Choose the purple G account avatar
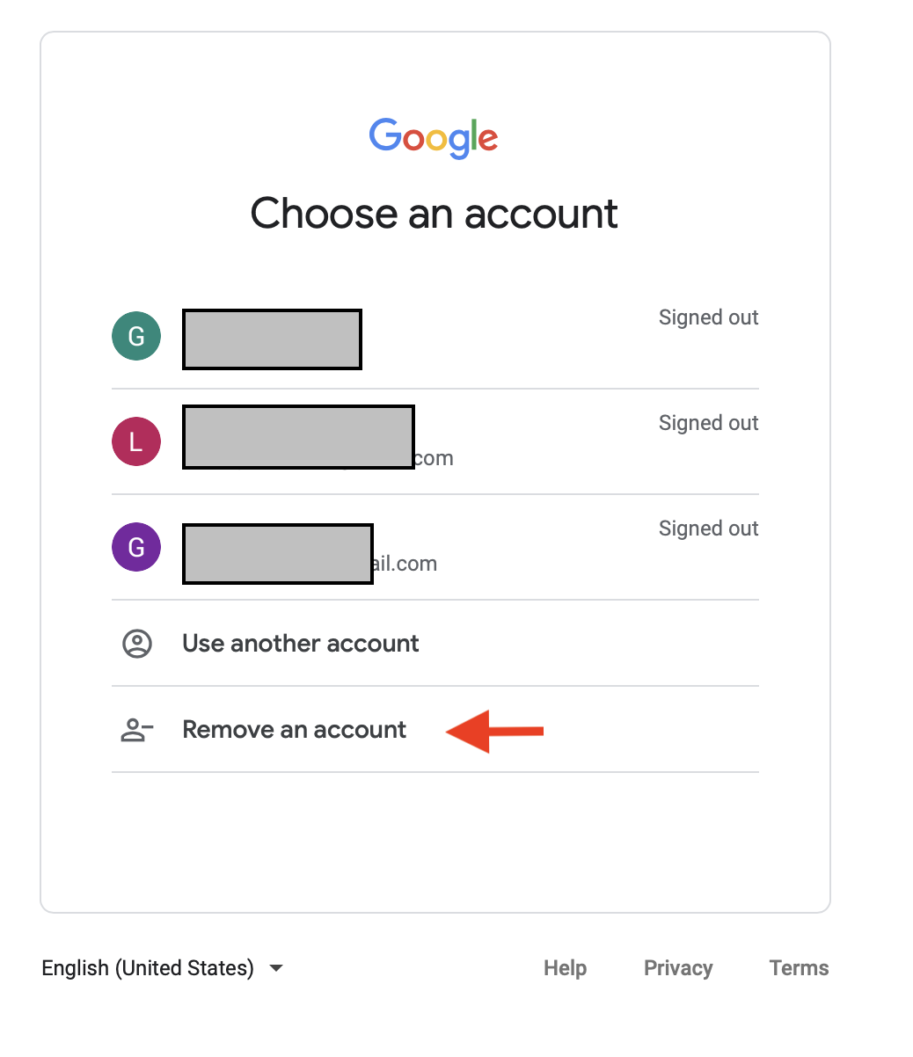The height and width of the screenshot is (1057, 913). point(136,547)
